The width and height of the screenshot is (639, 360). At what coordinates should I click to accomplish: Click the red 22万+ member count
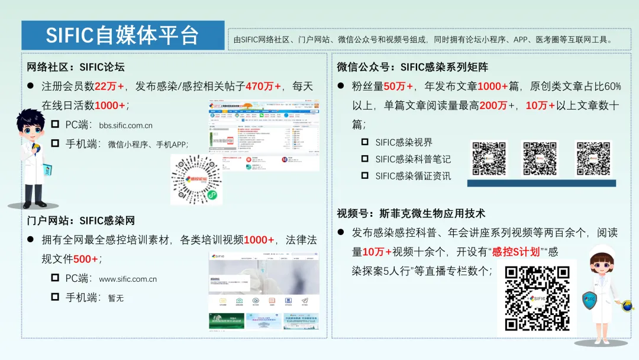(109, 86)
